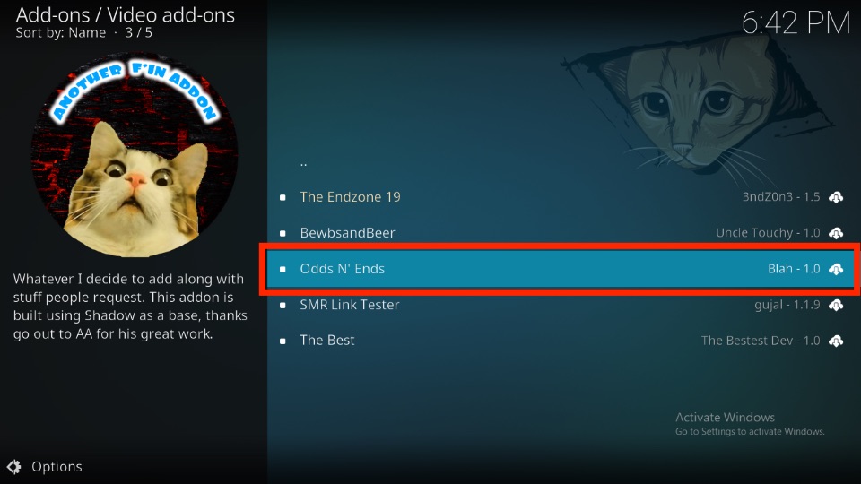Image resolution: width=861 pixels, height=484 pixels.
Task: Click the download cloud icon for Odds N' Ends
Action: [836, 269]
